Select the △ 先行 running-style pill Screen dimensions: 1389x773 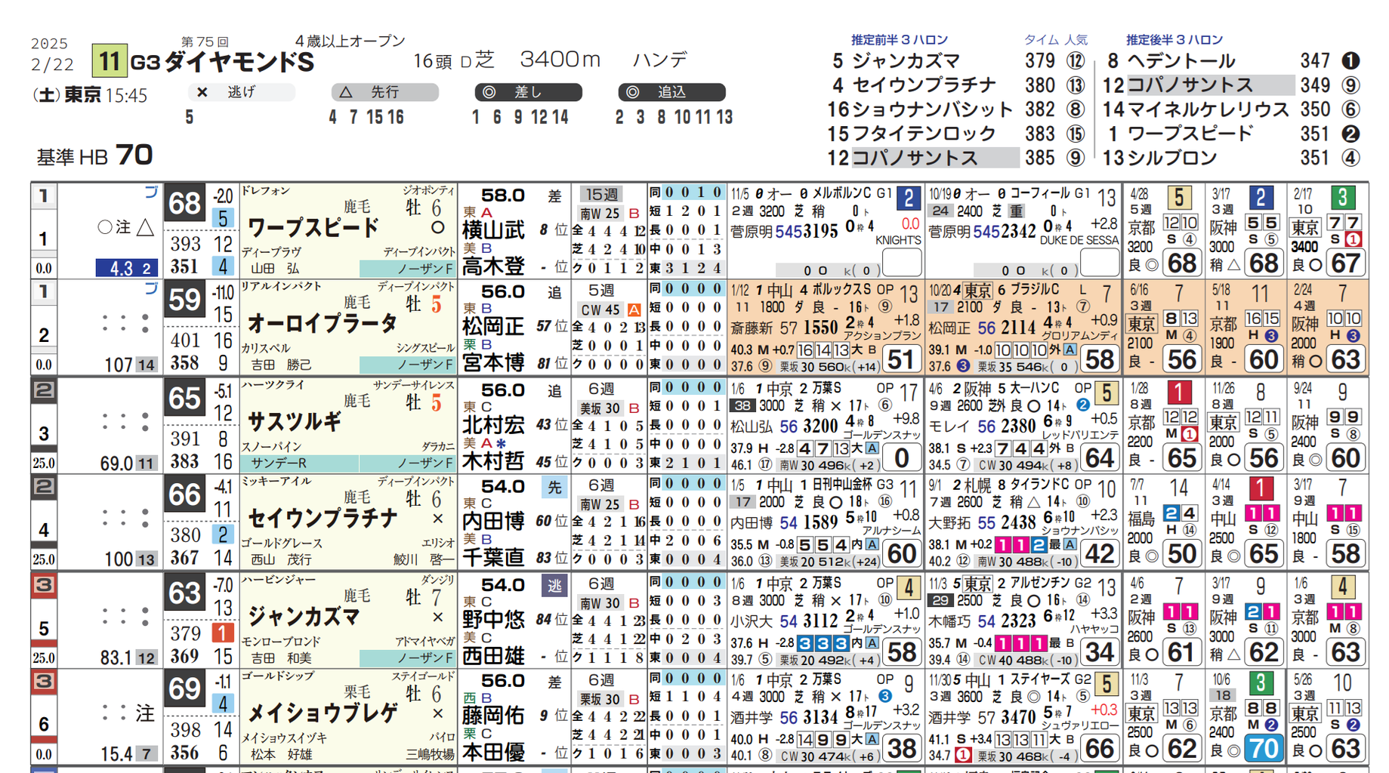384,92
